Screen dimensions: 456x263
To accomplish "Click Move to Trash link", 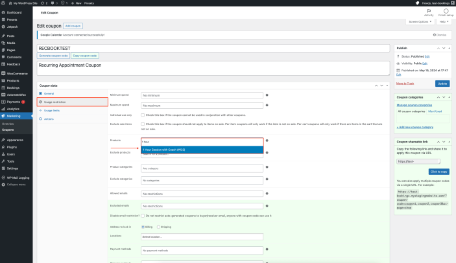I will (405, 84).
